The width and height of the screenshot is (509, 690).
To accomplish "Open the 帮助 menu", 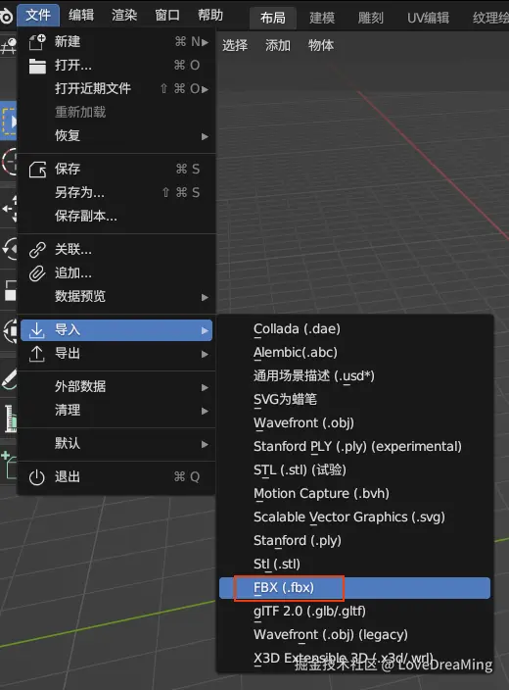I will 210,16.
